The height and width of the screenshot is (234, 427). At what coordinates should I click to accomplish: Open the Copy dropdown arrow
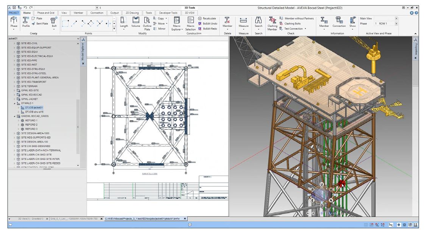[166, 19]
